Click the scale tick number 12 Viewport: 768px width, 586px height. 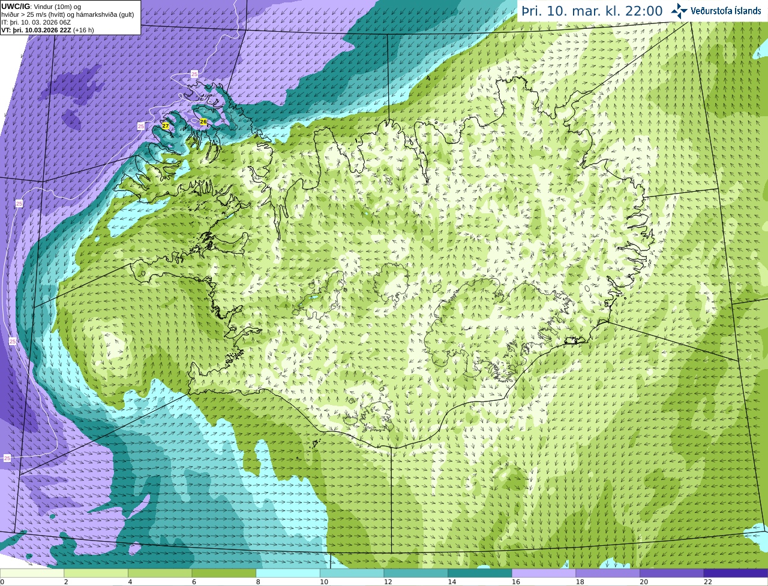point(388,582)
